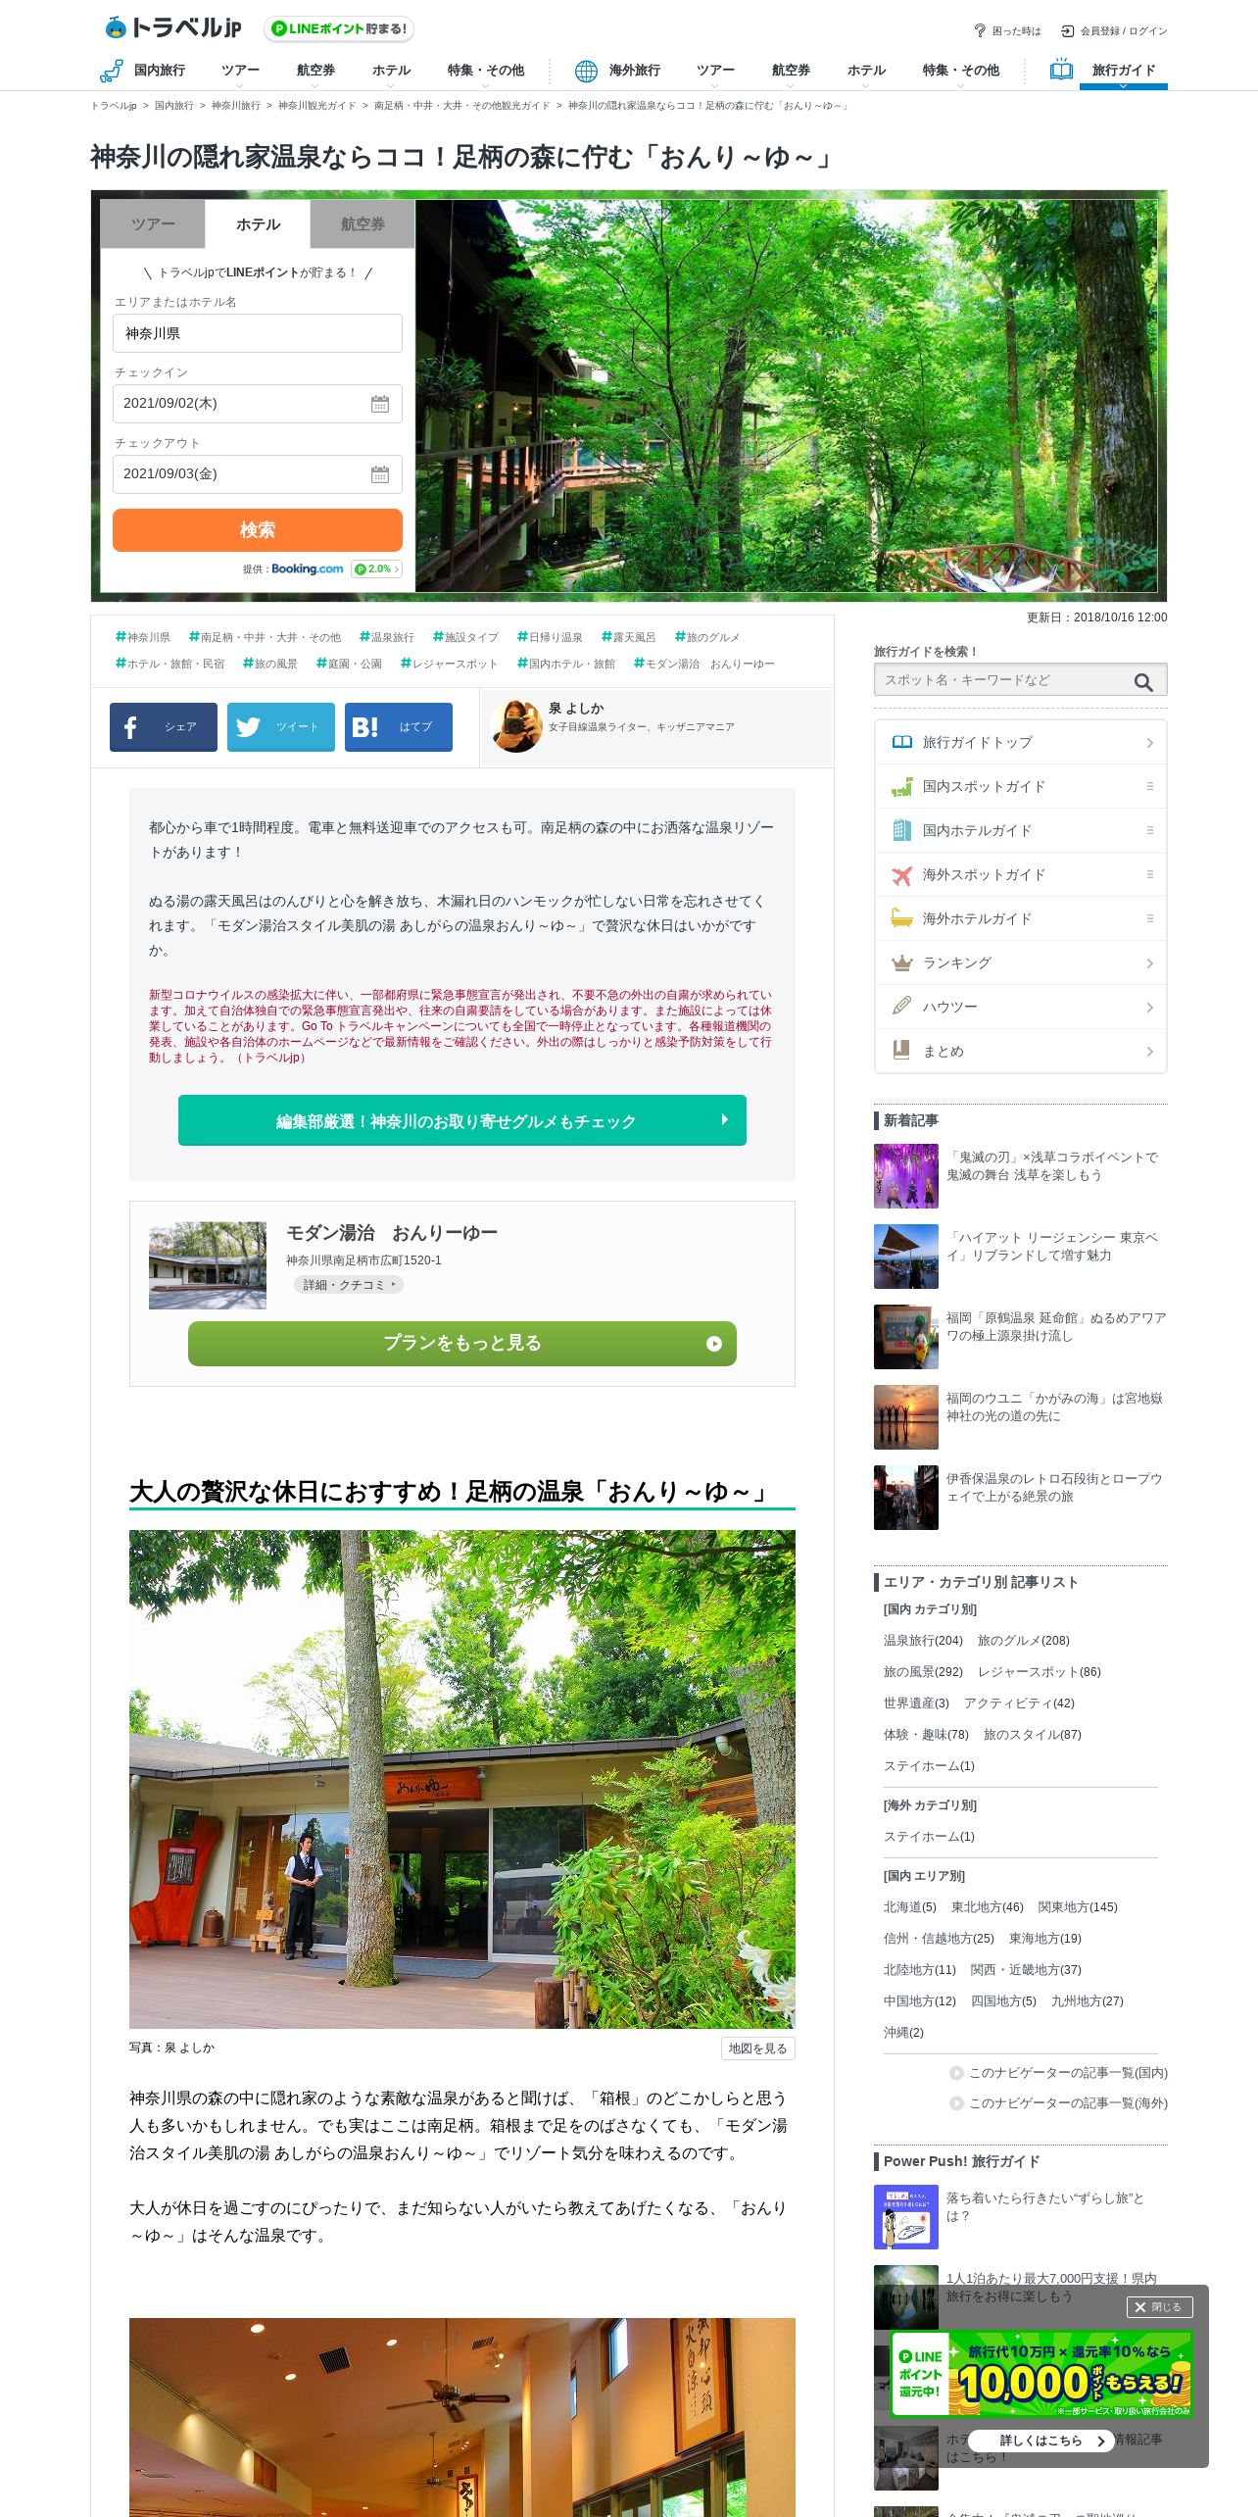
Task: Expand the overseas ツアー menu
Action: (715, 72)
